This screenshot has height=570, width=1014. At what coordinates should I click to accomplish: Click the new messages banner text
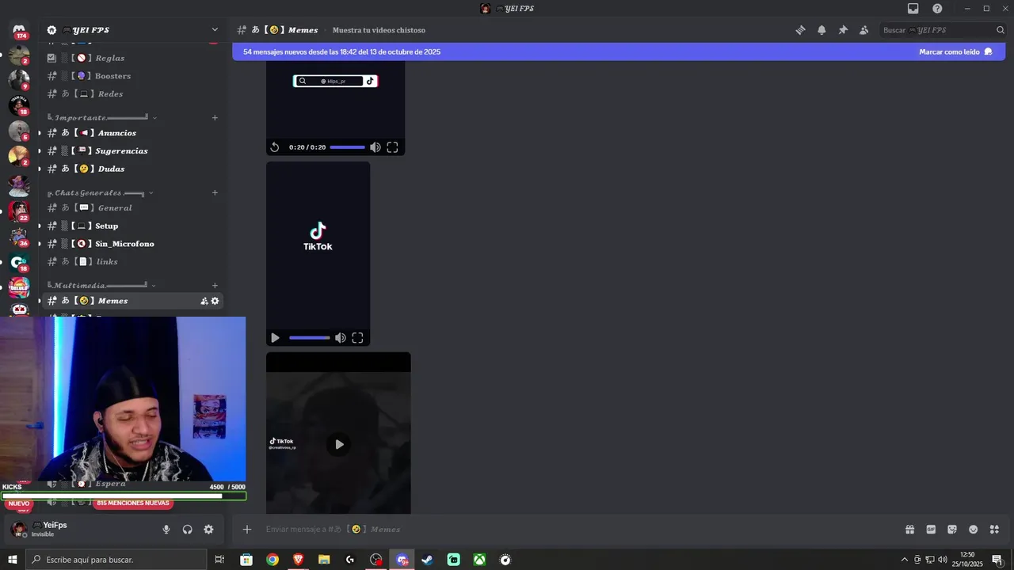pyautogui.click(x=341, y=51)
